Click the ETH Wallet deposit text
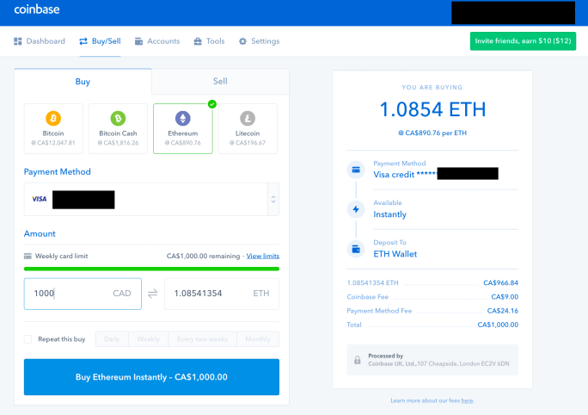 point(395,254)
